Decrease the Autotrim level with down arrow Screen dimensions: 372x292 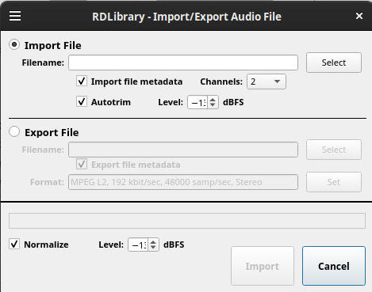[x=213, y=105]
